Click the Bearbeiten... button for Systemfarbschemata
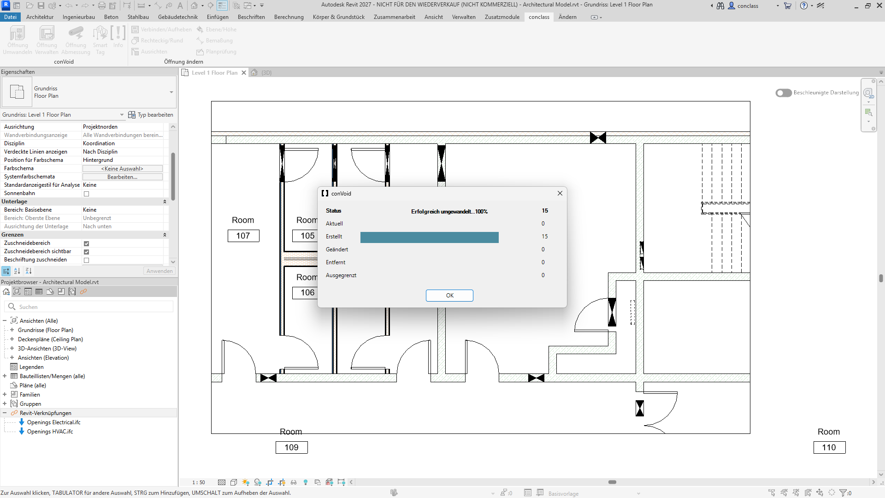 [x=122, y=177]
